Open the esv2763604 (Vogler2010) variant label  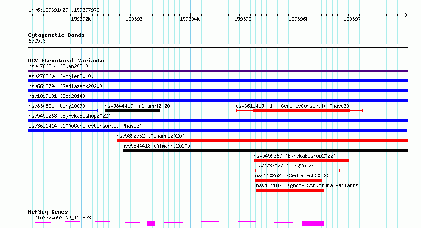tap(61, 76)
